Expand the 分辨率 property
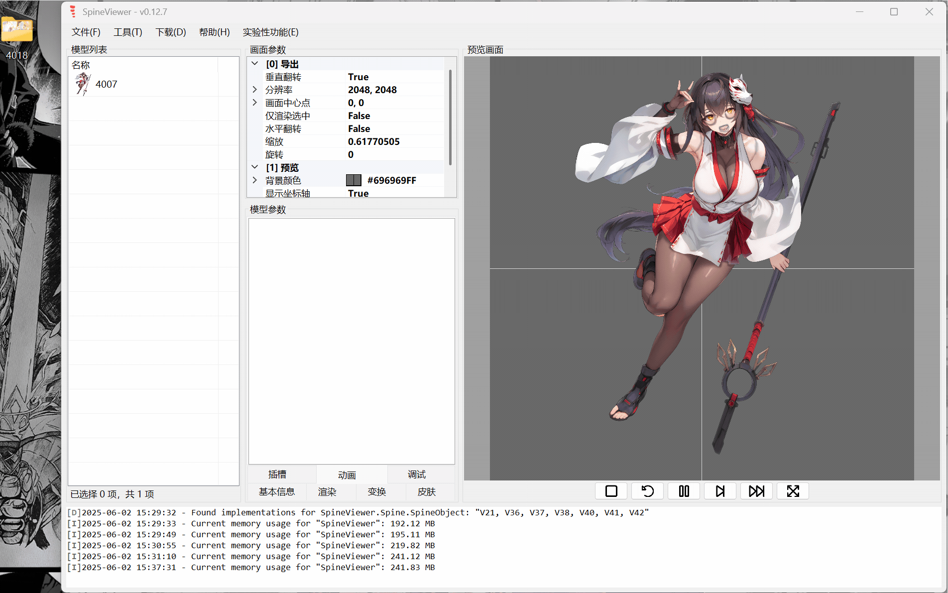This screenshot has height=593, width=948. (x=255, y=90)
